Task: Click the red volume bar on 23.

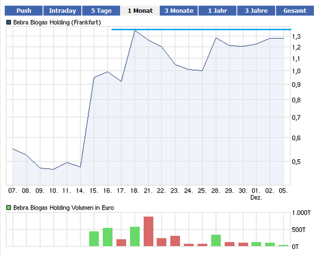Action: (175, 241)
